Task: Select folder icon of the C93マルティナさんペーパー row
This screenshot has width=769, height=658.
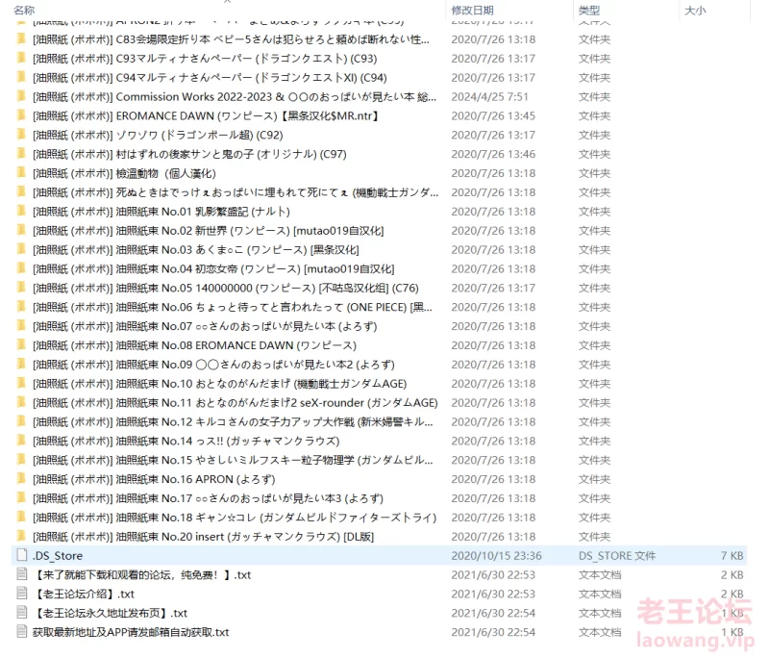Action: coord(21,58)
